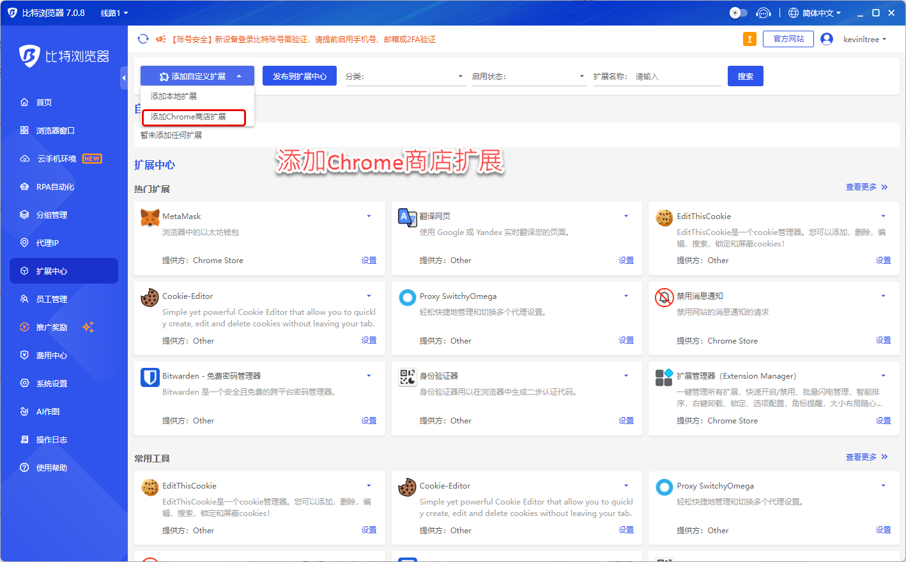The width and height of the screenshot is (906, 562).
Task: Click the EditThisCookie cookie icon in popular extensions
Action: click(x=664, y=218)
